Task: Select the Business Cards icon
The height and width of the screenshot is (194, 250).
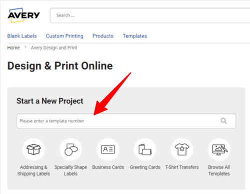Action: pos(108,149)
